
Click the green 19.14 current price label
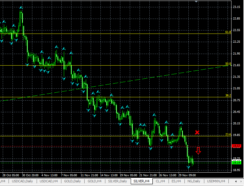pyautogui.click(x=236, y=163)
